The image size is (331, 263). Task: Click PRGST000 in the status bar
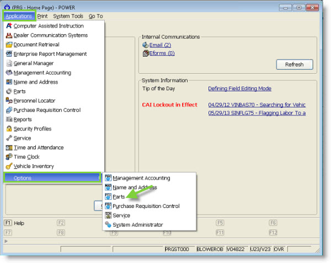click(177, 249)
